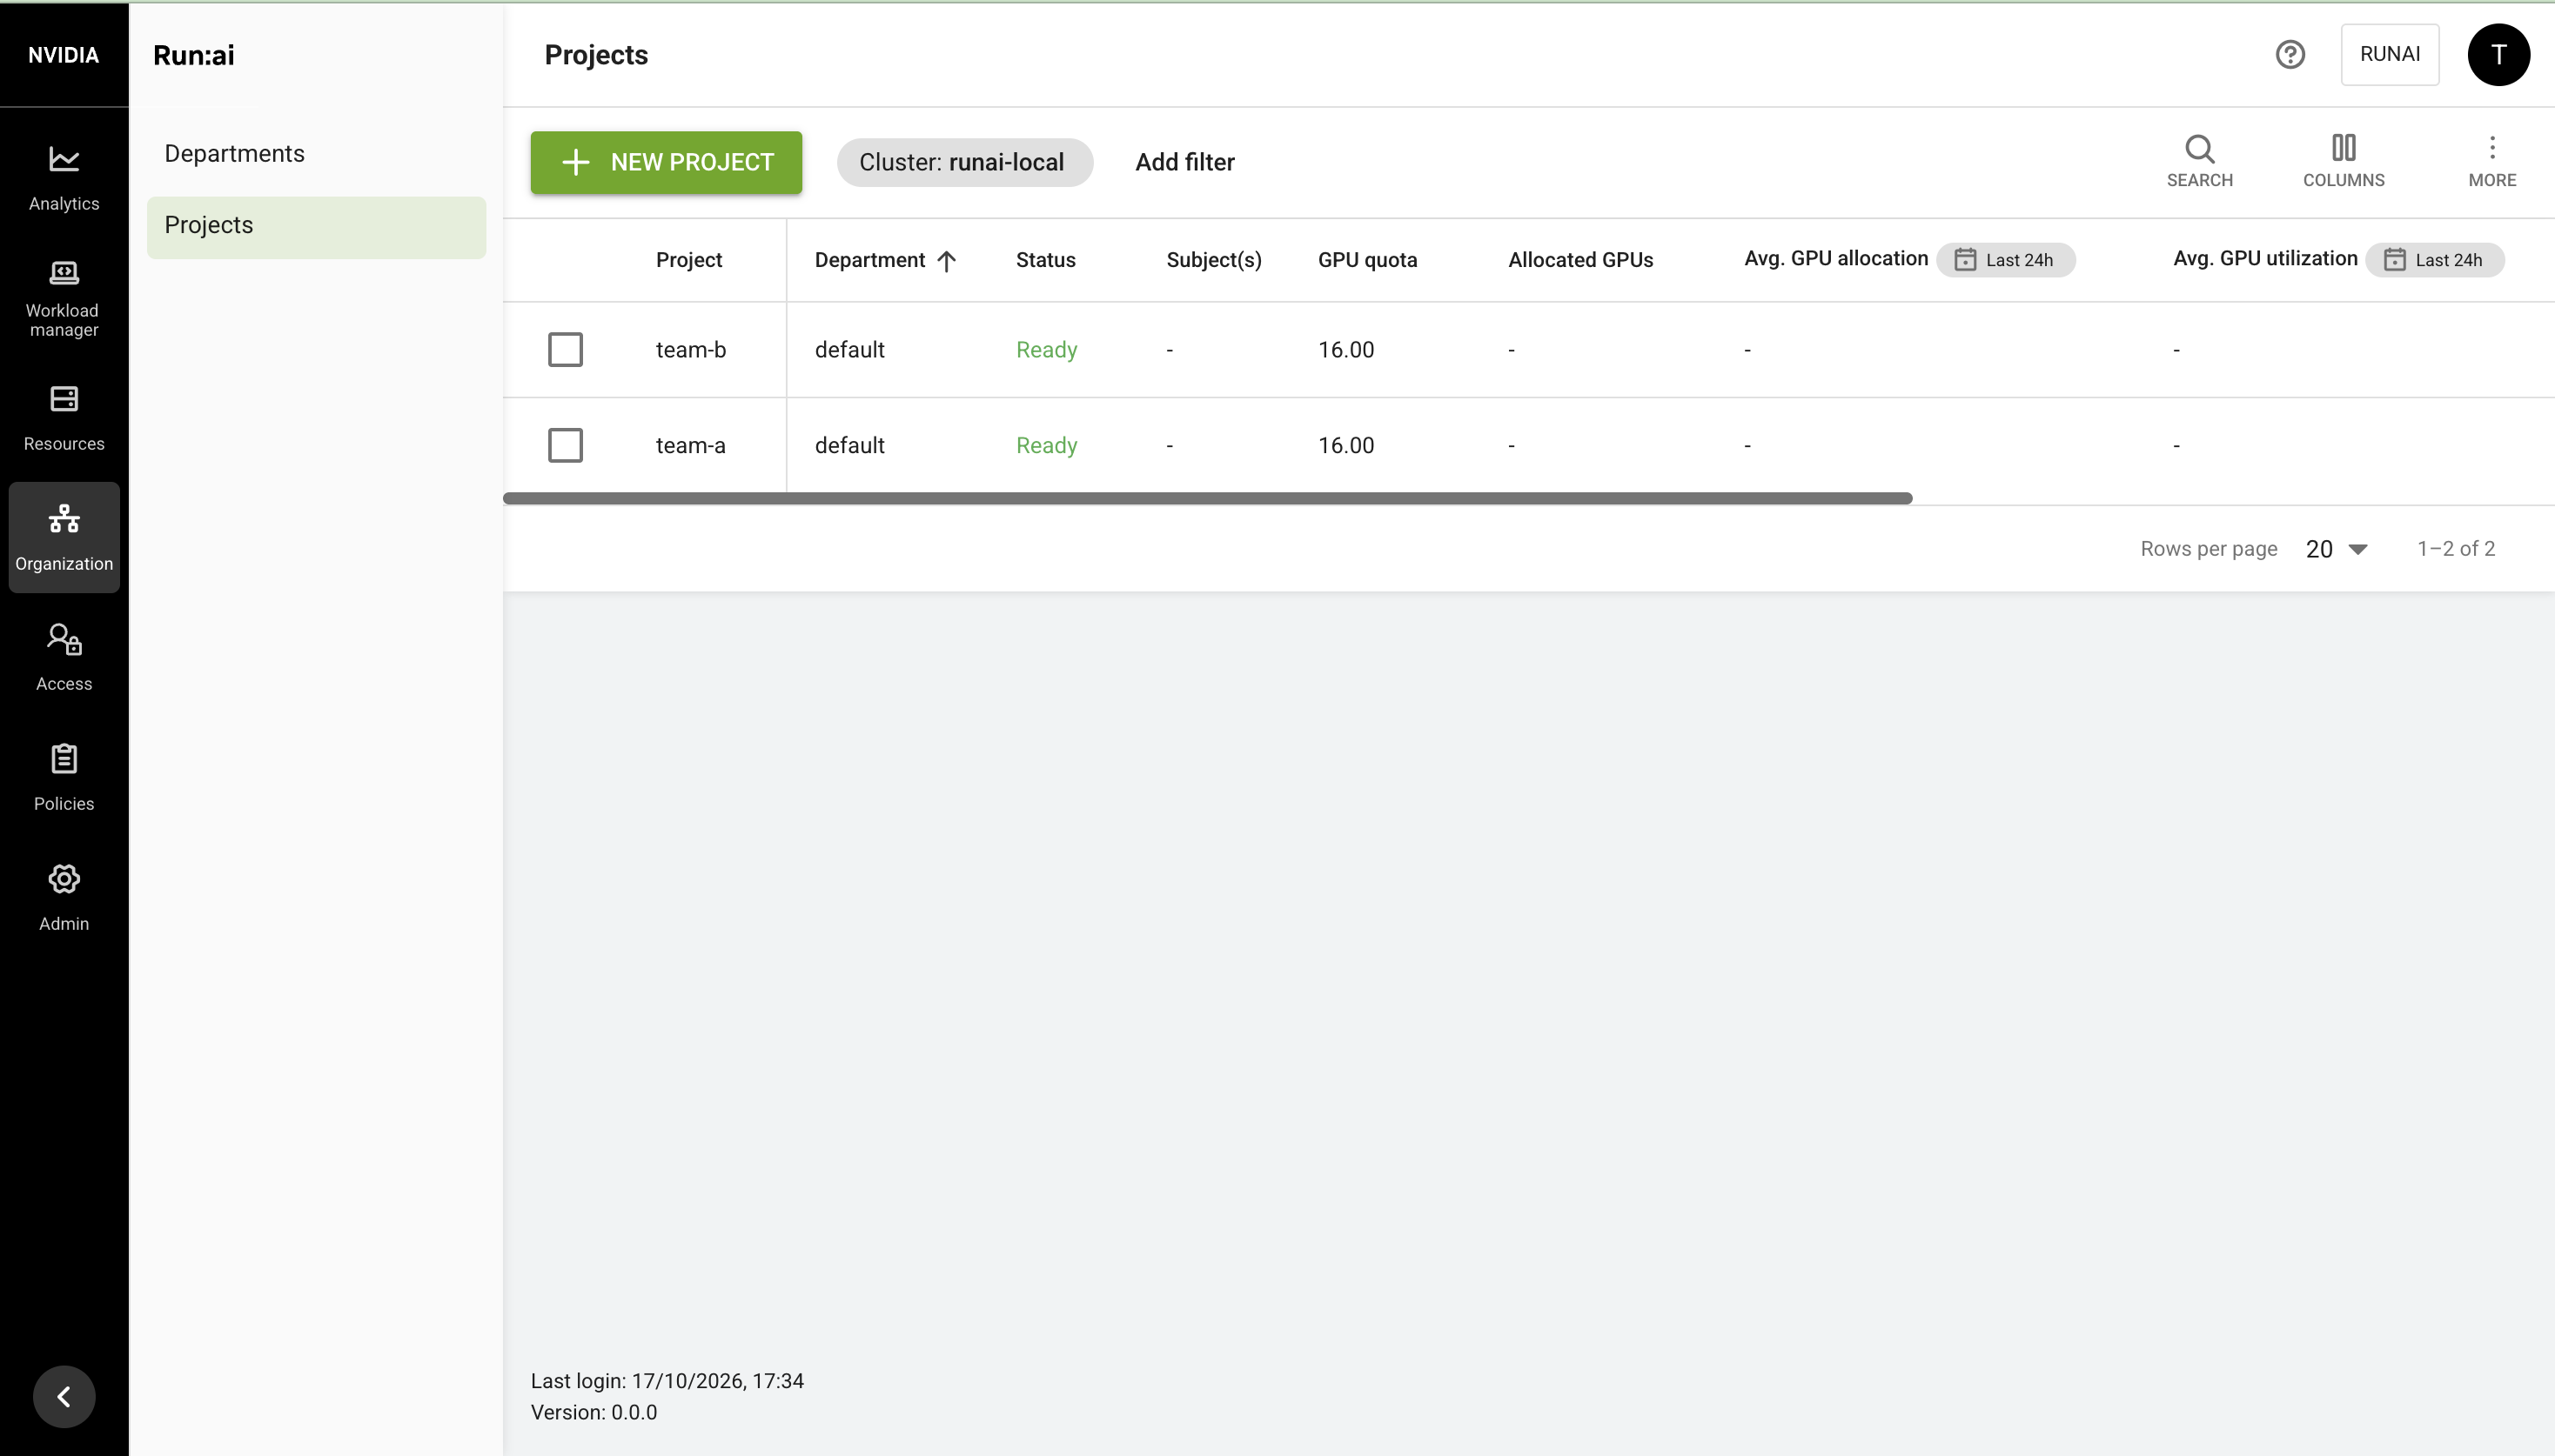Image resolution: width=2555 pixels, height=1456 pixels.
Task: Collapse the sidebar with back arrow
Action: tap(64, 1396)
